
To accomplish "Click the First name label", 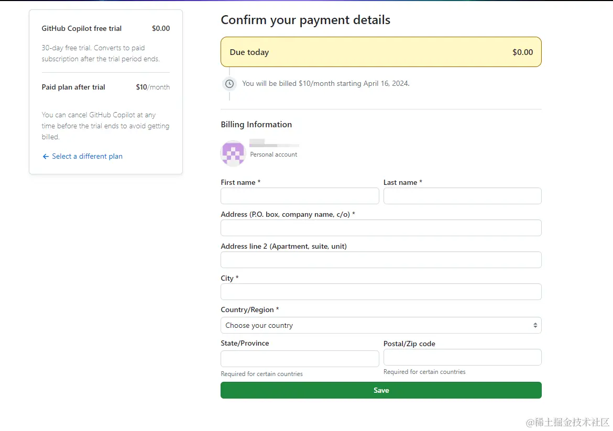I will tap(240, 182).
